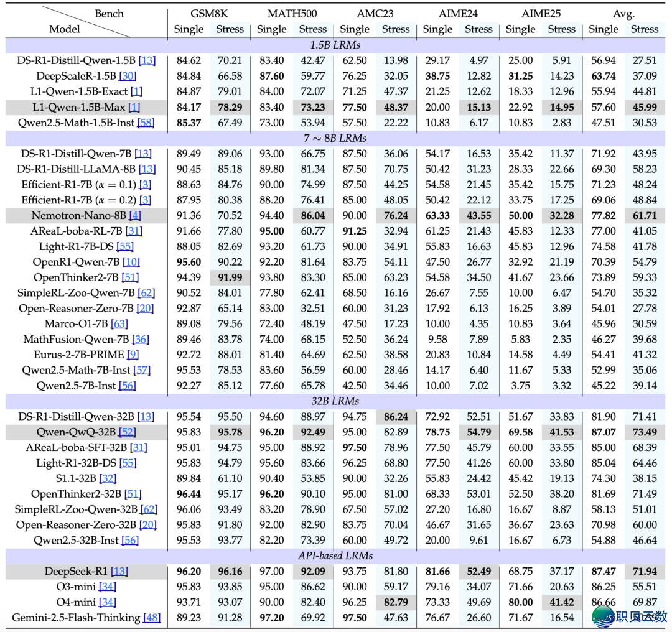This screenshot has height=632, width=672.
Task: Click the 1.5B LRMs section heading
Action: [x=335, y=45]
